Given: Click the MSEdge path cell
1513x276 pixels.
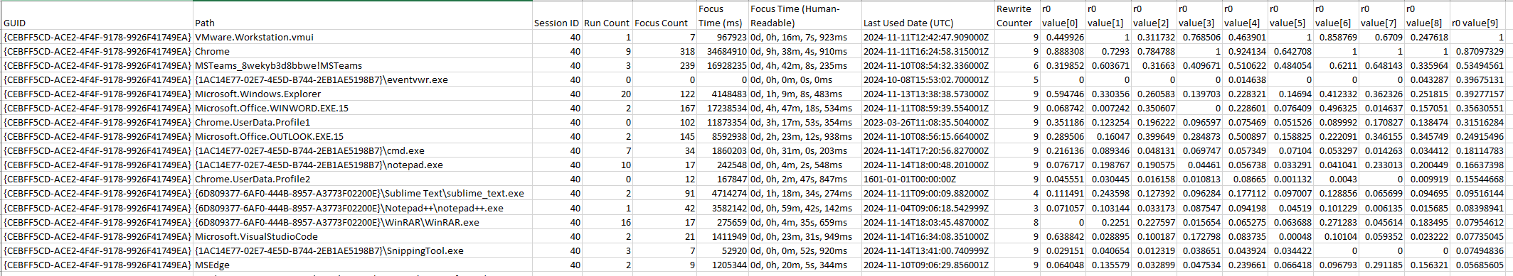Looking at the screenshot, I should (363, 265).
